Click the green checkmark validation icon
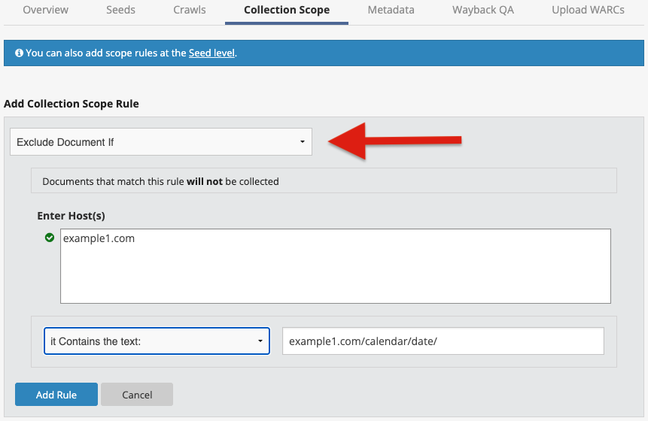Image resolution: width=648 pixels, height=421 pixels. [50, 238]
